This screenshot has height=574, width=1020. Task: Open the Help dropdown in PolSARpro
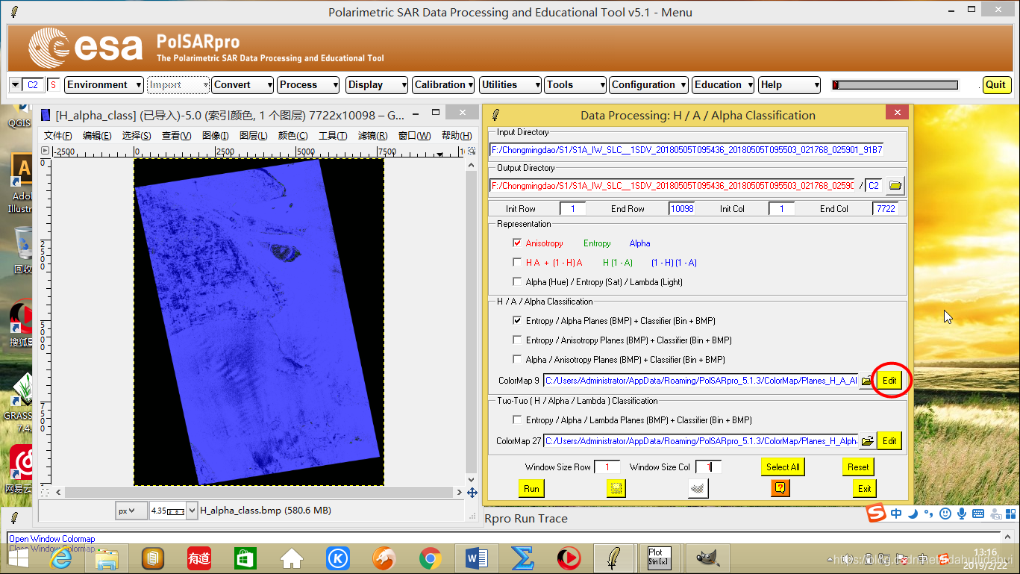789,85
